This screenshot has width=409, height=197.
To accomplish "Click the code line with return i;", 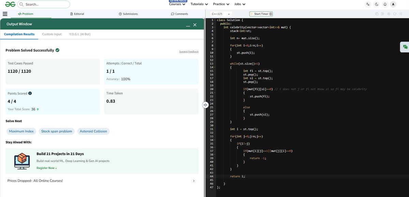I will [x=237, y=176].
